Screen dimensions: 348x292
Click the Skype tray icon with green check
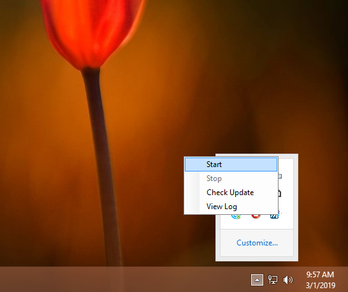click(x=236, y=216)
